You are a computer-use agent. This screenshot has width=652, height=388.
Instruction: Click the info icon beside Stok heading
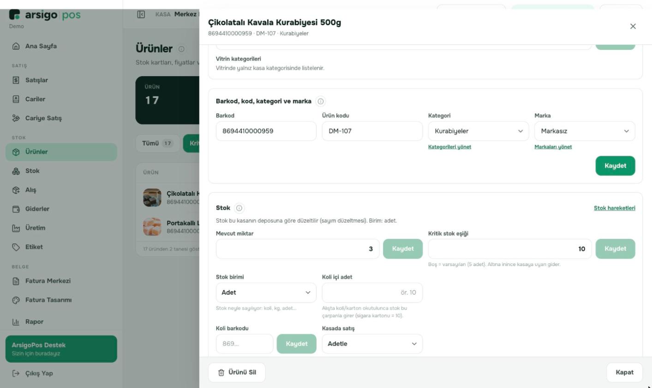[x=239, y=208]
